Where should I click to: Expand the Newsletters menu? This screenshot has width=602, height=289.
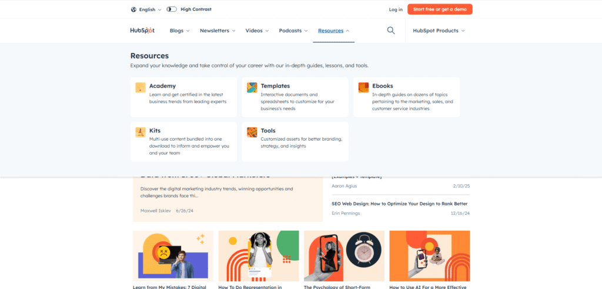click(218, 31)
